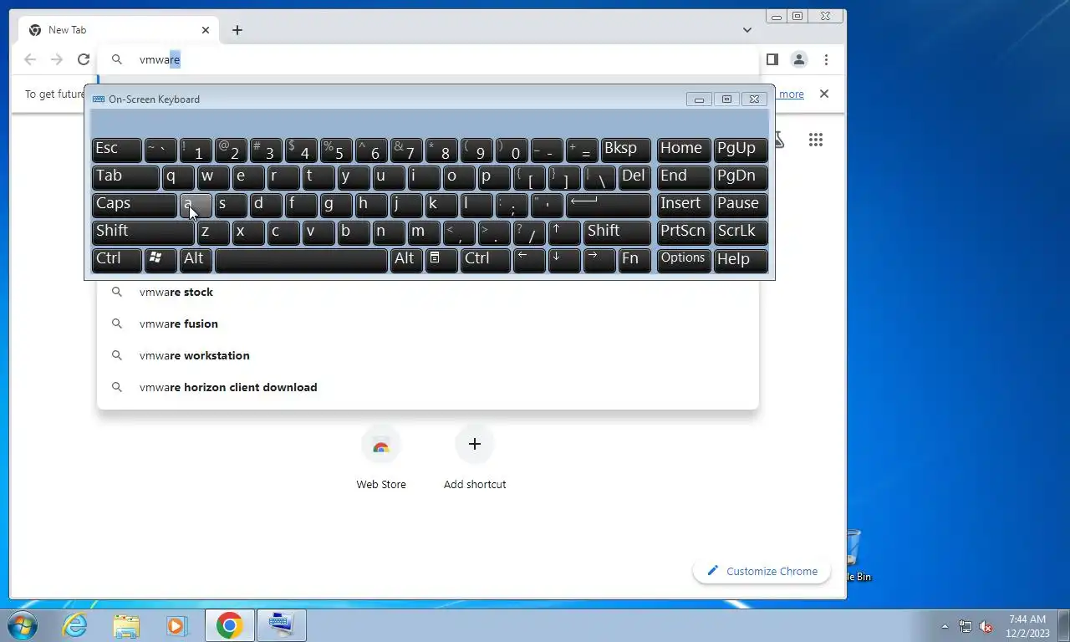Click the address bar containing vmware
1070x642 pixels.
[428, 59]
